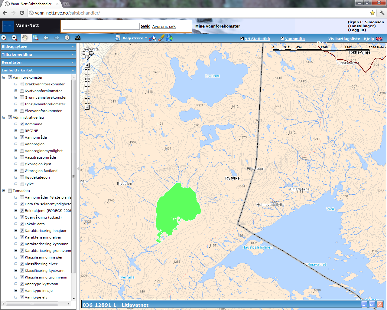Expand the Høydekategori tree node
The height and width of the screenshot is (310, 387).
(16, 177)
